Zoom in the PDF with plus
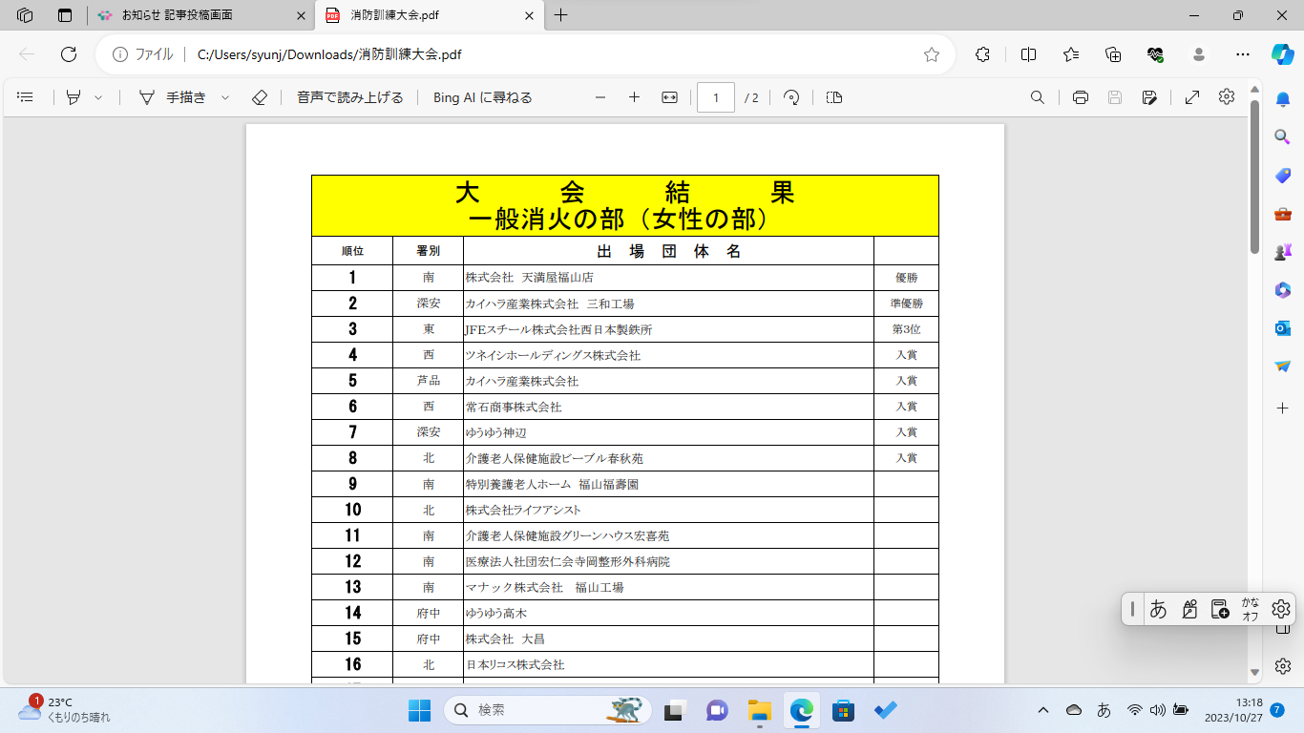 tap(634, 97)
